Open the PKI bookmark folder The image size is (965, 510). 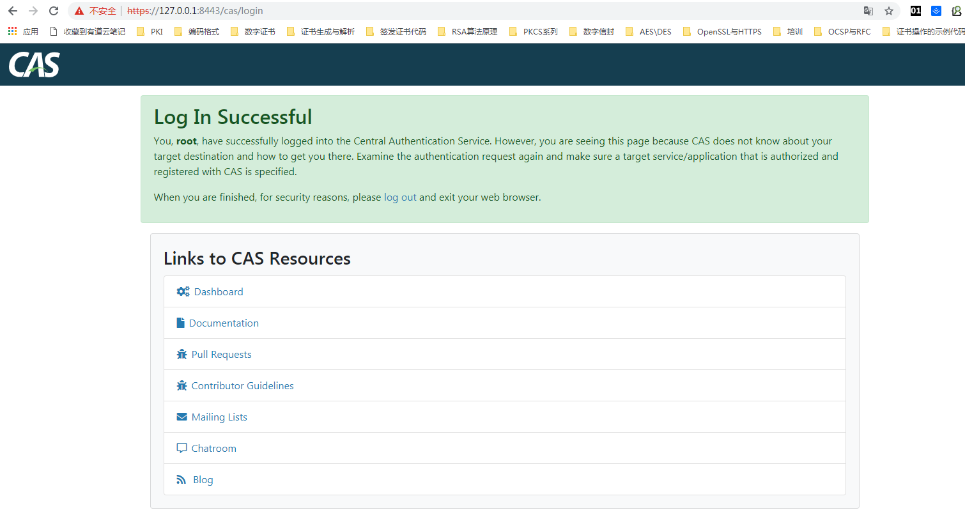click(150, 31)
